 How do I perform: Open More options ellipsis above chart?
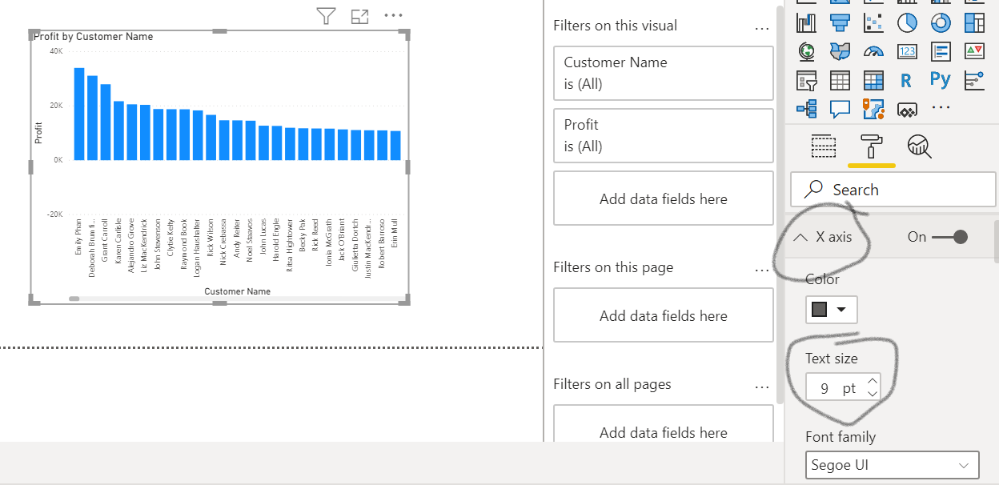[393, 15]
